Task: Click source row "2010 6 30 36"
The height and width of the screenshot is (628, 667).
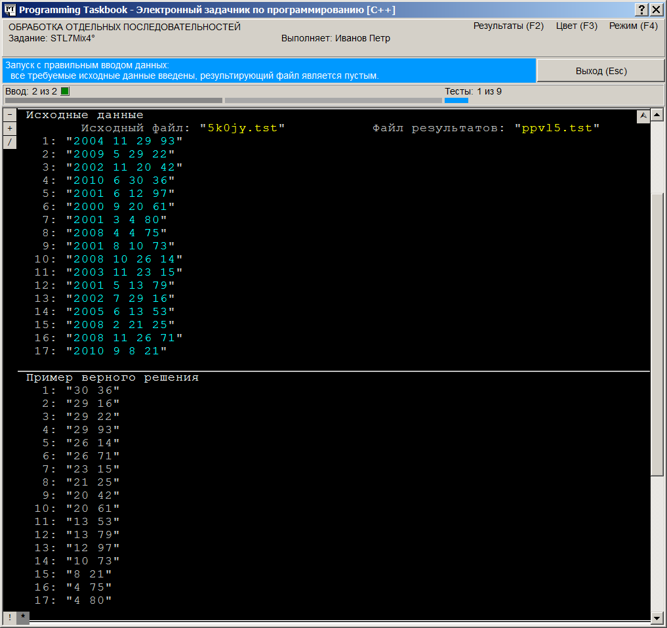Action: (121, 180)
